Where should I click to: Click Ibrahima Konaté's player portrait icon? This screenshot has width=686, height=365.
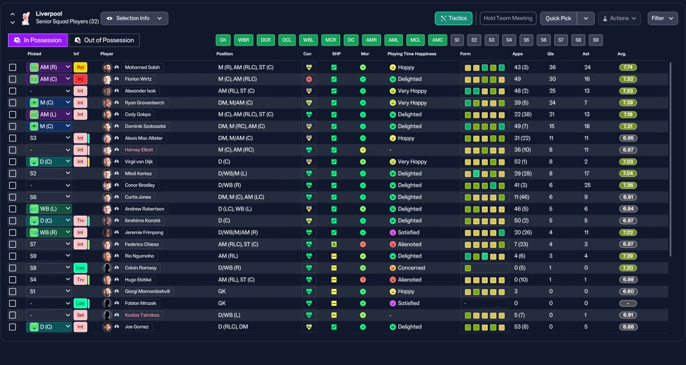point(107,220)
